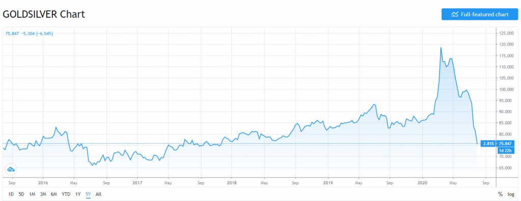Select the 1Y time range
Viewport: 521px width, 201px height.
point(78,194)
